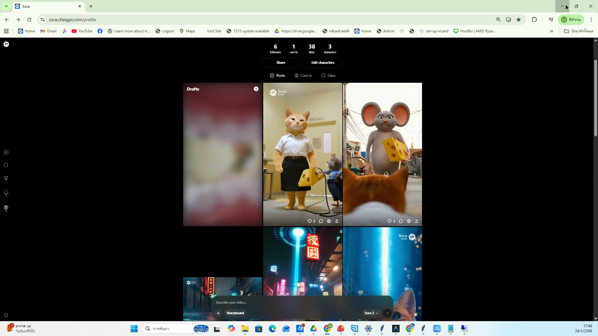The width and height of the screenshot is (598, 336).
Task: Expand the hidden bookmarks overflow chevron
Action: 551,31
